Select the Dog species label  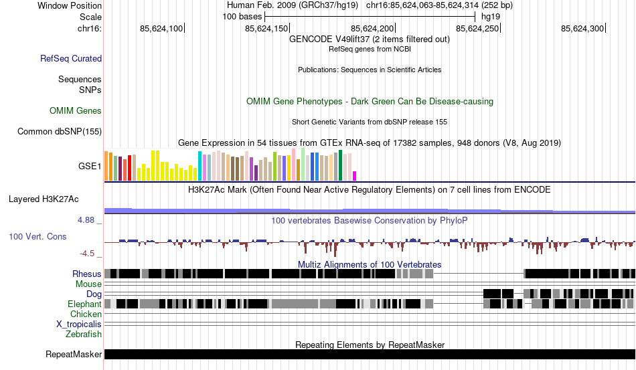point(94,294)
